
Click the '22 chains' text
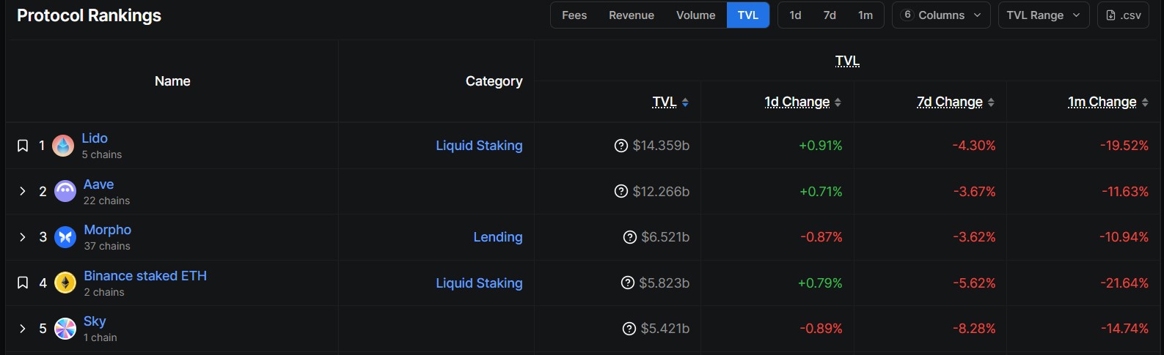(106, 201)
